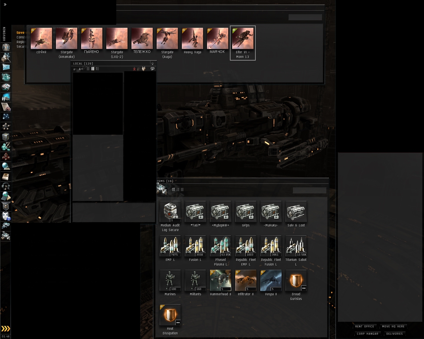Open the Corp Hangar button
The width and height of the screenshot is (424, 339).
pos(367,334)
